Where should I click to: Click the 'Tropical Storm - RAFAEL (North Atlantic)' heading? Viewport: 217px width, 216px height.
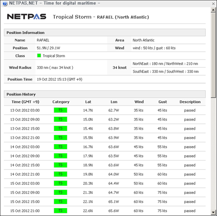coord(101,17)
